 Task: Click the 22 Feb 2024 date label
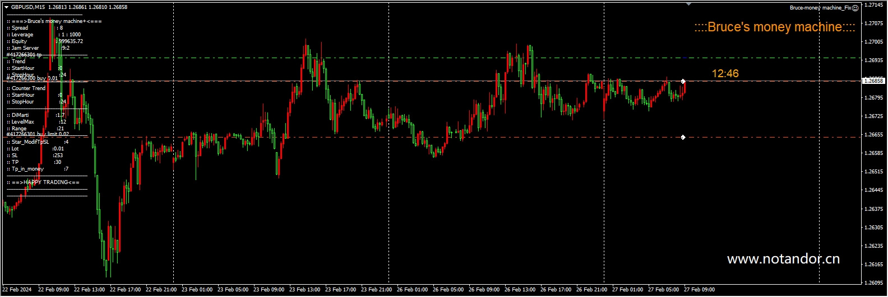17,290
